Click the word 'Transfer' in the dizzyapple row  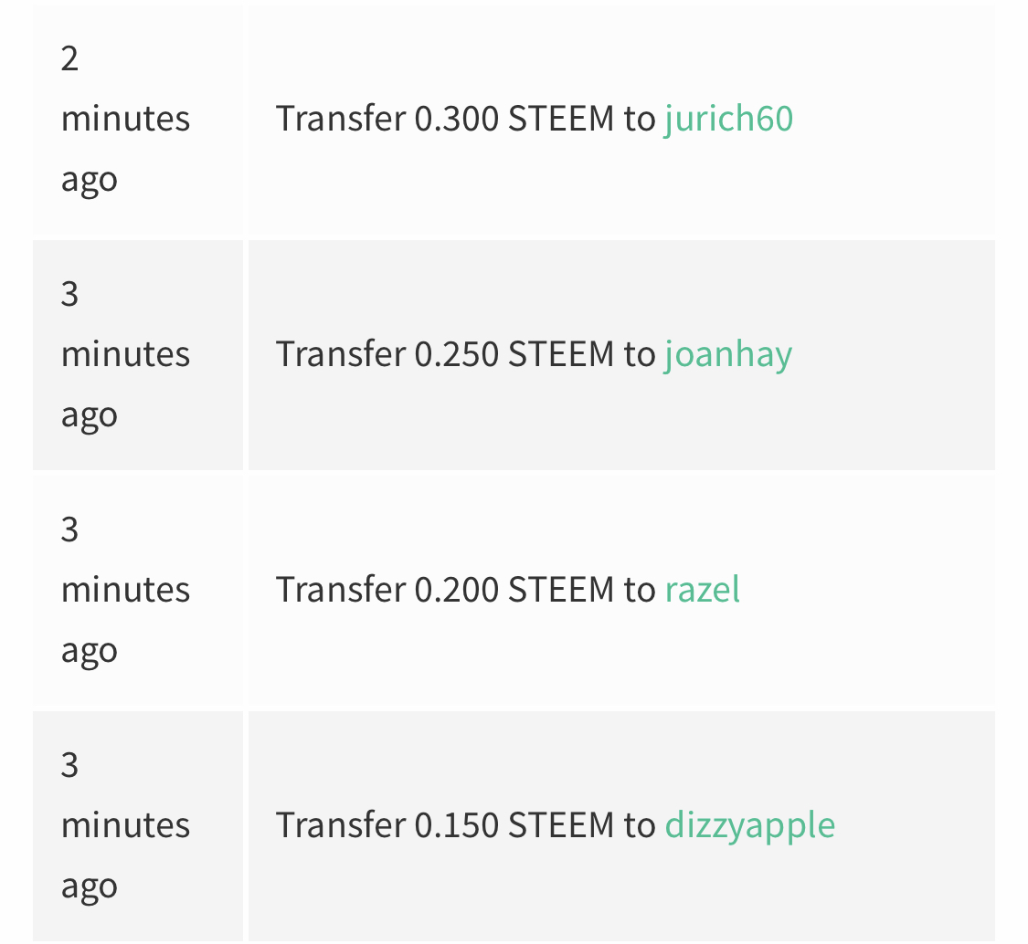[x=341, y=824]
